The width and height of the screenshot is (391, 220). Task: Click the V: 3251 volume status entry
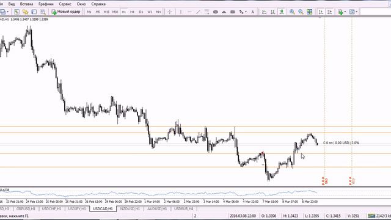click(353, 216)
